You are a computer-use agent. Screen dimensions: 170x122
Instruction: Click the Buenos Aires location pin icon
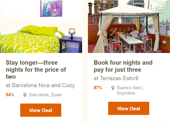(113, 88)
